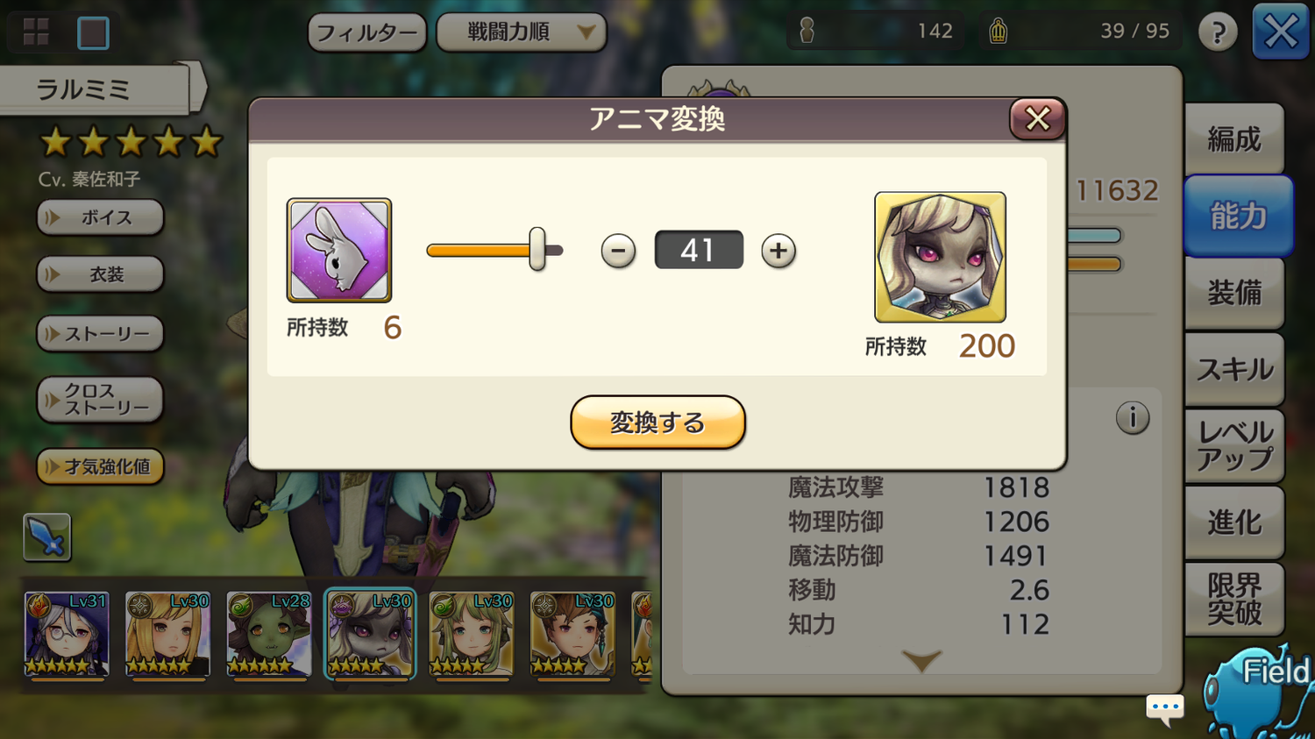Switch to single card view
Image resolution: width=1315 pixels, height=739 pixels.
click(x=93, y=33)
